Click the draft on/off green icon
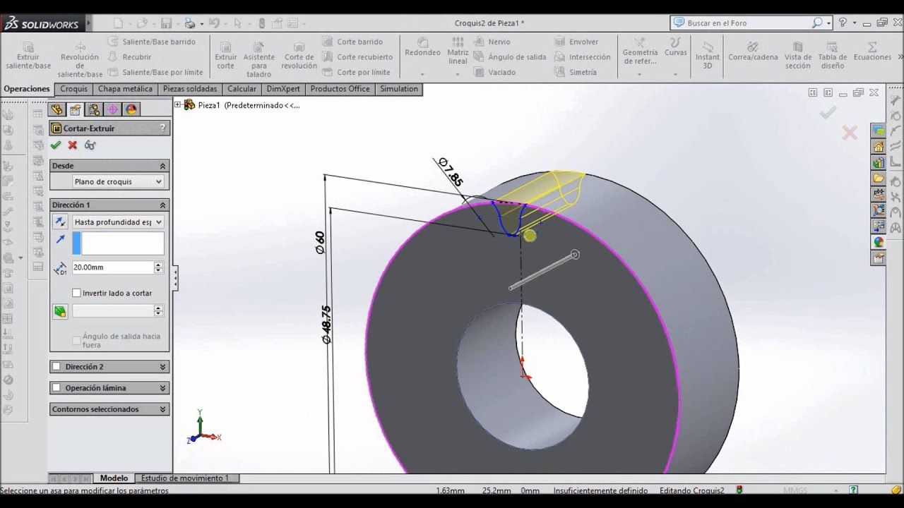The width and height of the screenshot is (904, 508). (x=60, y=311)
